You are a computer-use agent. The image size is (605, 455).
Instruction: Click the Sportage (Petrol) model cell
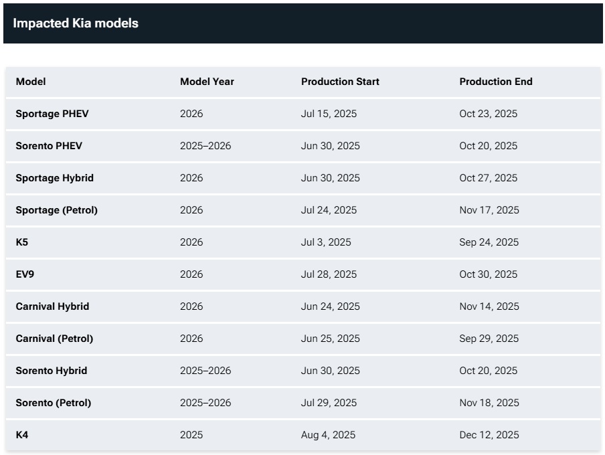[x=56, y=210]
